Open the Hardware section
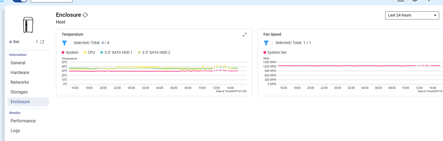 pyautogui.click(x=20, y=72)
